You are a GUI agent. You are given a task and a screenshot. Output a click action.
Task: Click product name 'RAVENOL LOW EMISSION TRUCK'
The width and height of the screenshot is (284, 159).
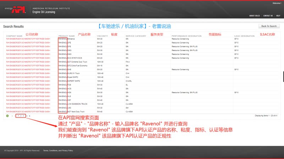pos(73,104)
